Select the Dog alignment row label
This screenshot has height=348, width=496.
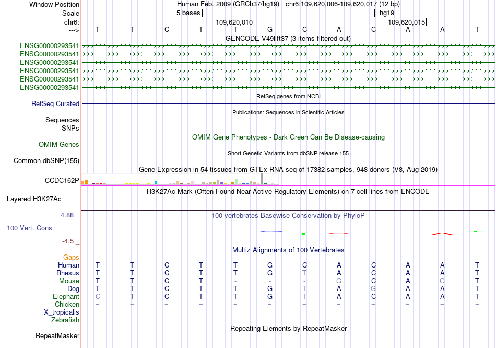pos(73,289)
